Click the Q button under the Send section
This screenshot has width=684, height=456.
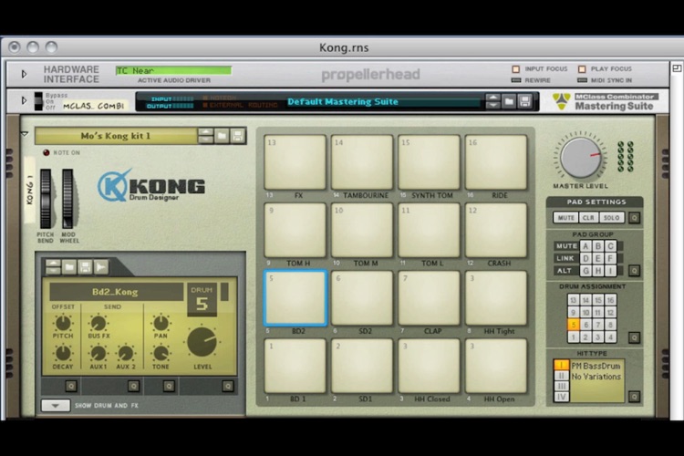pos(133,386)
